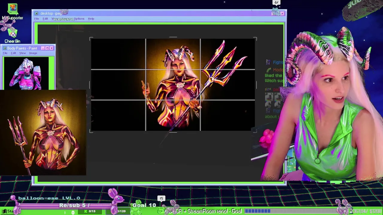The height and width of the screenshot is (215, 383).
Task: Open View menu in Body Paints window
Action: click(x=22, y=53)
